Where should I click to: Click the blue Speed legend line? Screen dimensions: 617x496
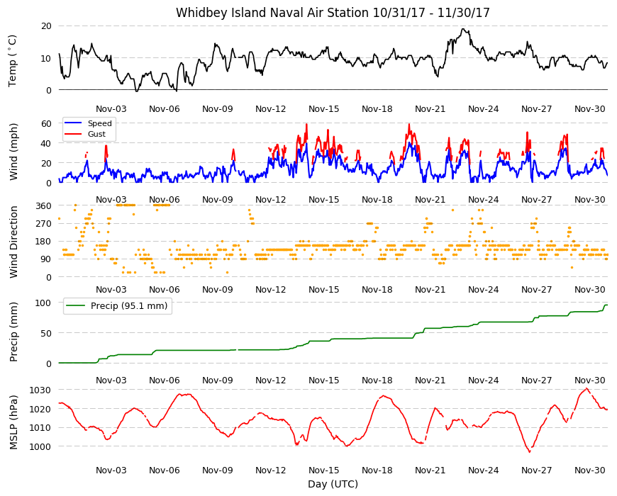point(73,123)
